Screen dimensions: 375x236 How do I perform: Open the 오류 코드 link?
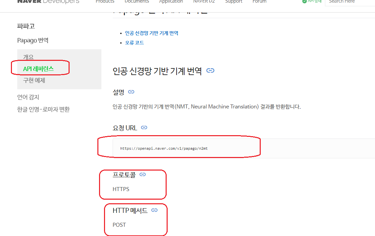134,43
